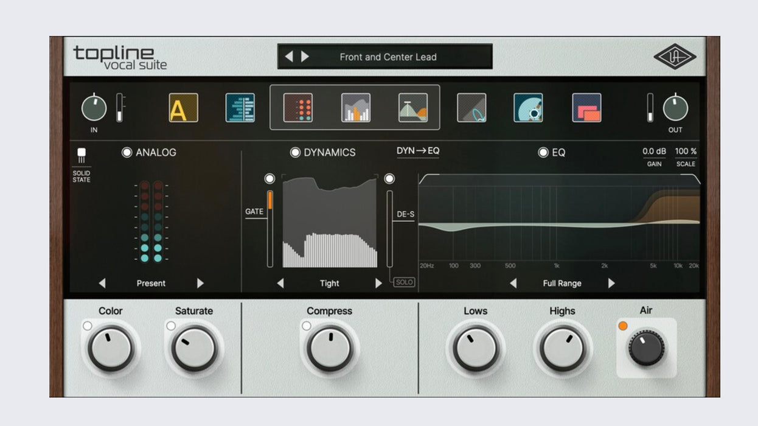Click the de-esser SOLO button
758x426 pixels.
pyautogui.click(x=404, y=282)
